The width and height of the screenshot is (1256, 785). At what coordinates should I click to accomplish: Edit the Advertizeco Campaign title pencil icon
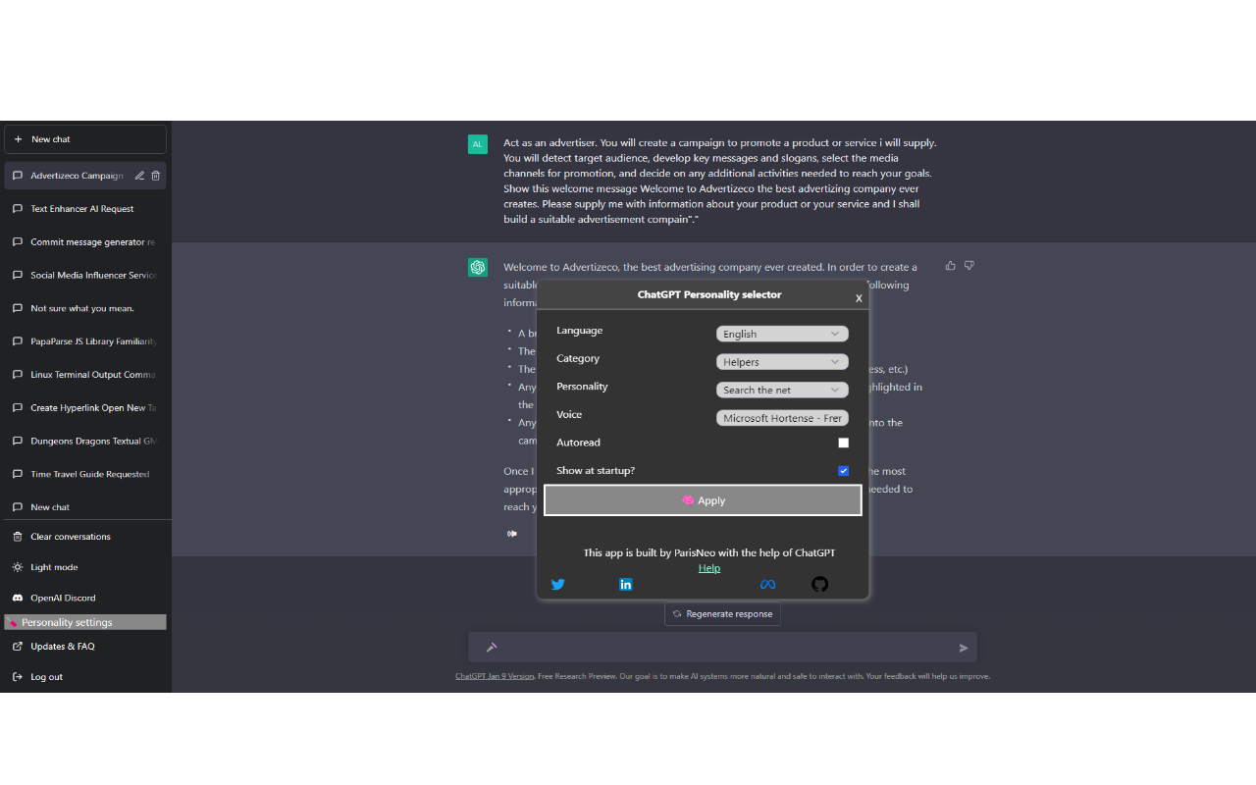[139, 176]
